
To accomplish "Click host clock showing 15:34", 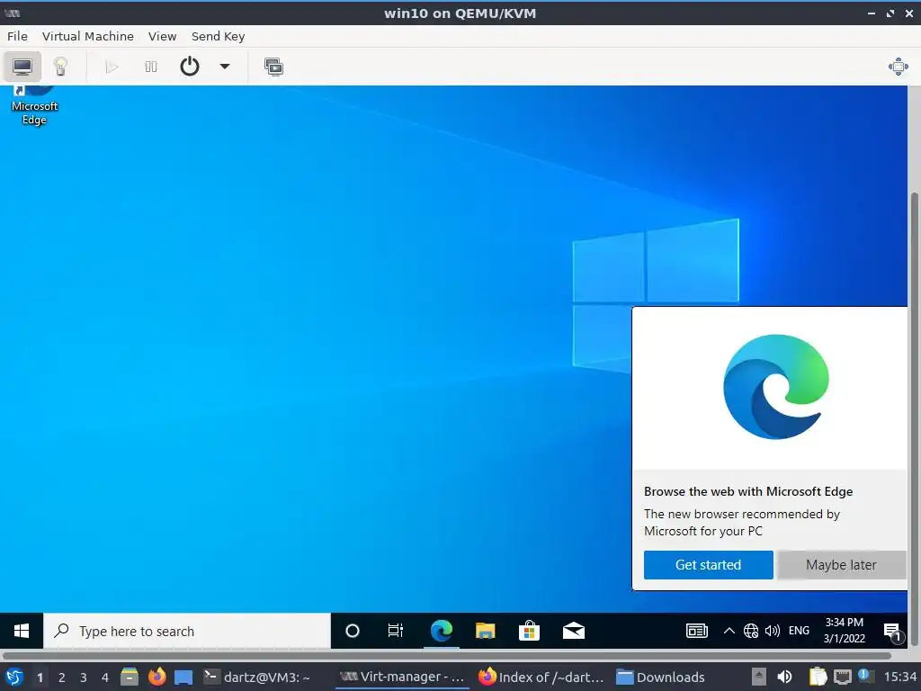I will tap(900, 677).
